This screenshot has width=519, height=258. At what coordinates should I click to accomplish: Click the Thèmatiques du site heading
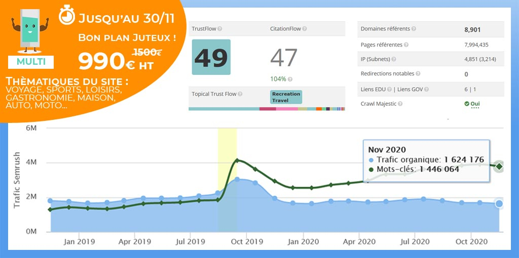point(67,81)
